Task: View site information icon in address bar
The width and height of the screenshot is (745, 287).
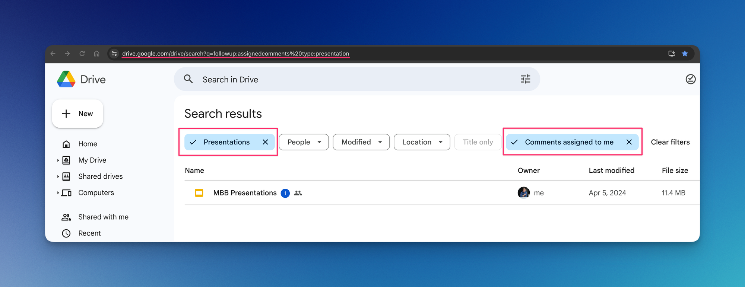Action: [114, 54]
